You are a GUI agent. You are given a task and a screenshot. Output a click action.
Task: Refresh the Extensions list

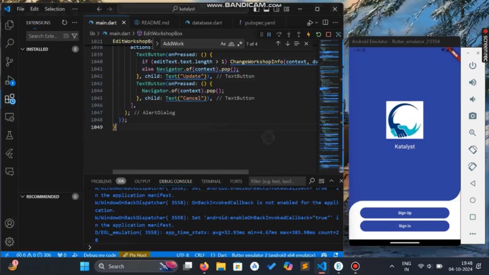pos(64,22)
